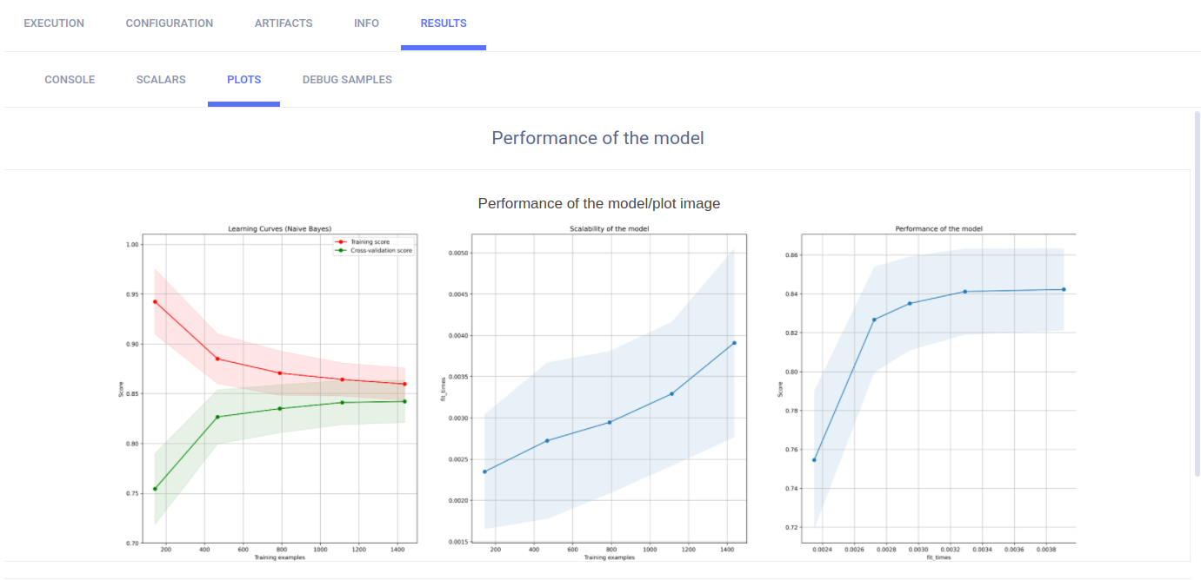This screenshot has width=1201, height=580.
Task: Open the EXECUTION tab
Action: [x=54, y=23]
